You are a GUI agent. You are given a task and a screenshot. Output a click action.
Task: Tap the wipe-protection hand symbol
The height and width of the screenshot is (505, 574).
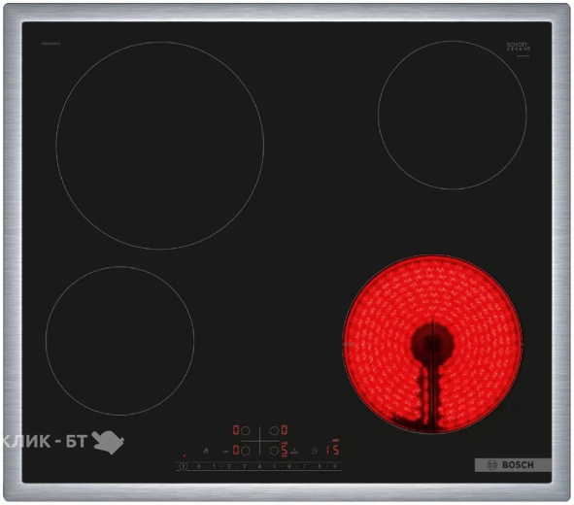point(206,451)
